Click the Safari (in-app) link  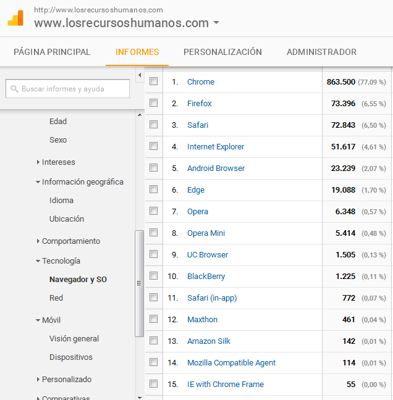212,298
